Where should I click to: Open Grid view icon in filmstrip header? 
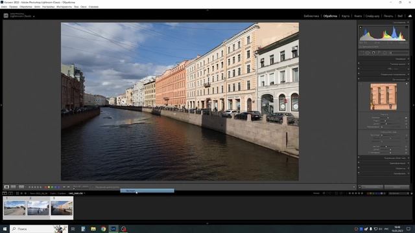(18, 194)
